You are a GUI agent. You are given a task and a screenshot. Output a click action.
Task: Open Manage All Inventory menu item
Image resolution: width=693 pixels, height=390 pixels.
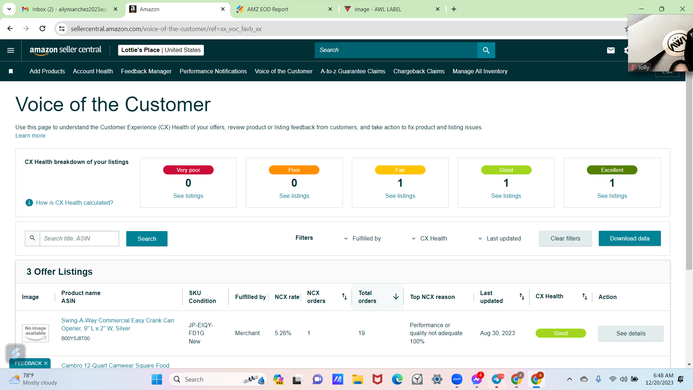click(x=480, y=71)
